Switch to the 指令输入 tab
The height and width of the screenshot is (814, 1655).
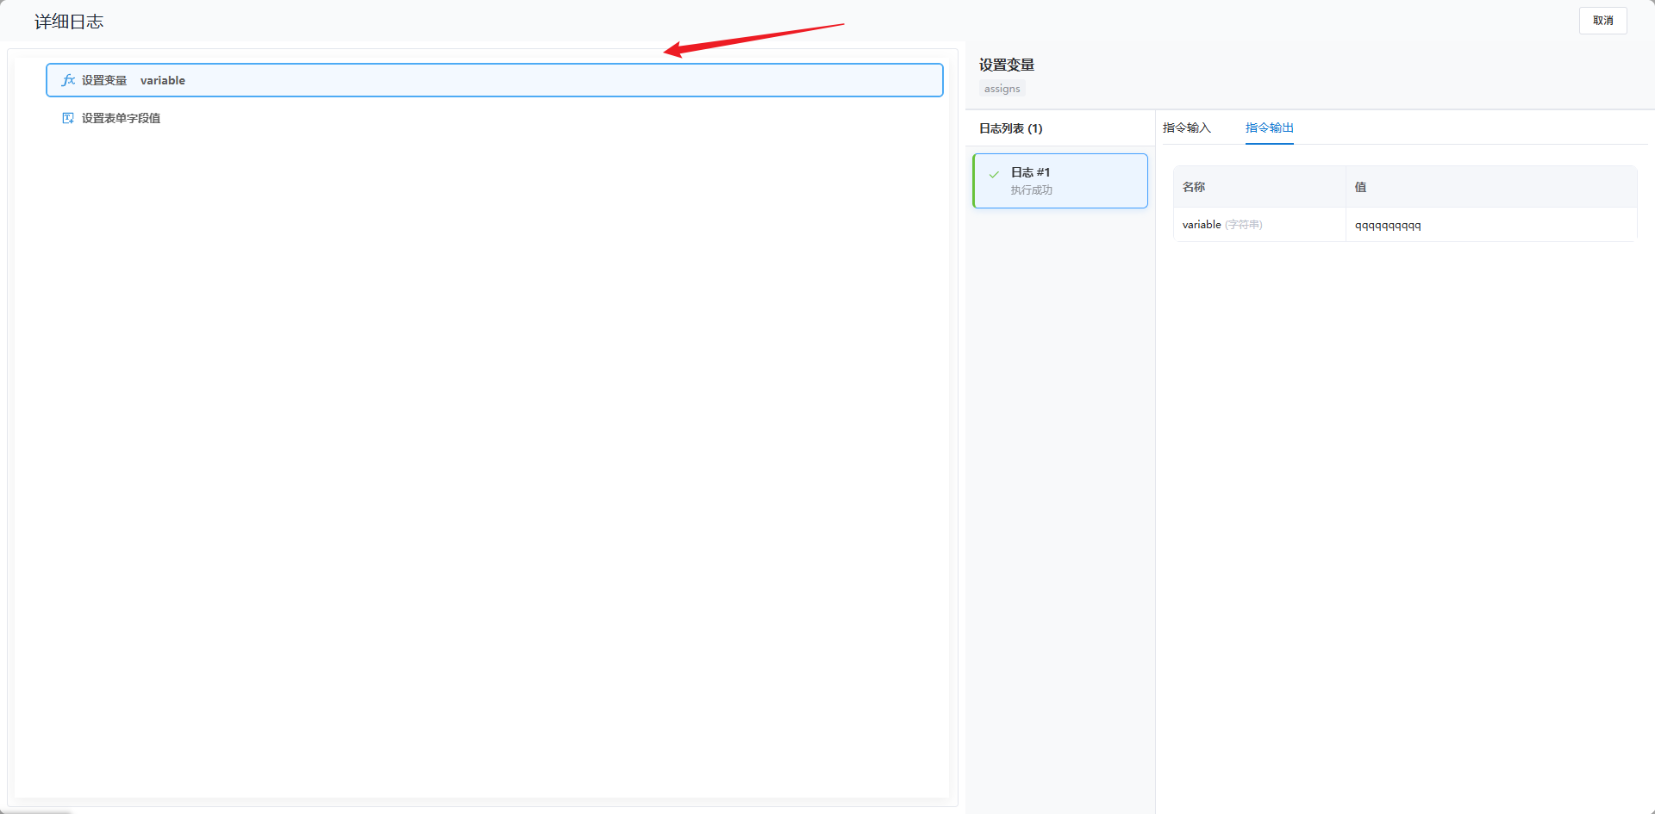click(1186, 127)
